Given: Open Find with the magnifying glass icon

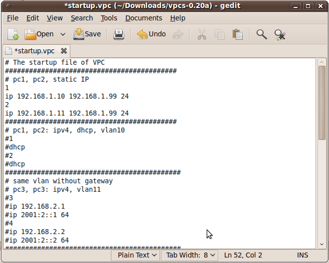Looking at the screenshot, I should pos(262,34).
